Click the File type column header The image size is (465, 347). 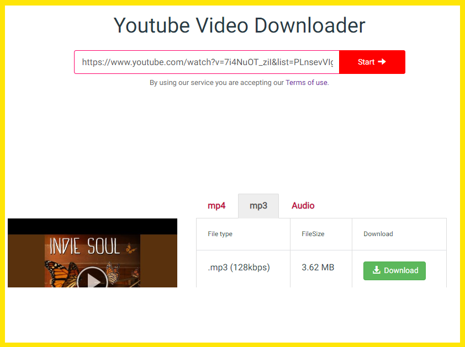coord(220,234)
